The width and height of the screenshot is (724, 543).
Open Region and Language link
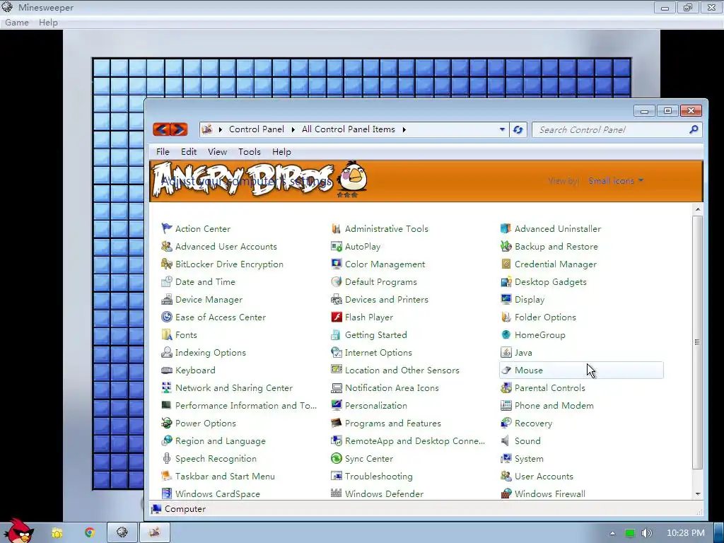point(221,440)
